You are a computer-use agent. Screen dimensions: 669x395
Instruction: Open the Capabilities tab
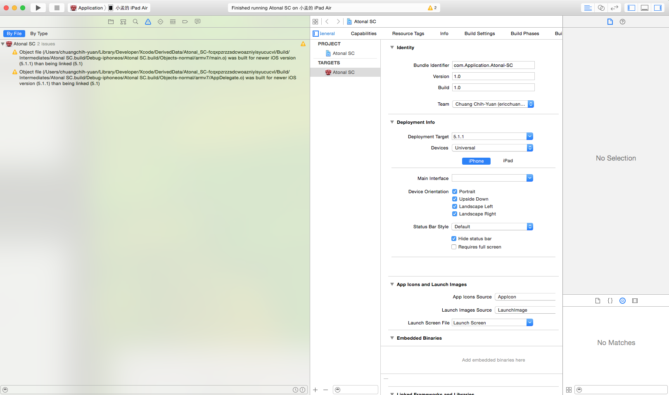pos(363,33)
